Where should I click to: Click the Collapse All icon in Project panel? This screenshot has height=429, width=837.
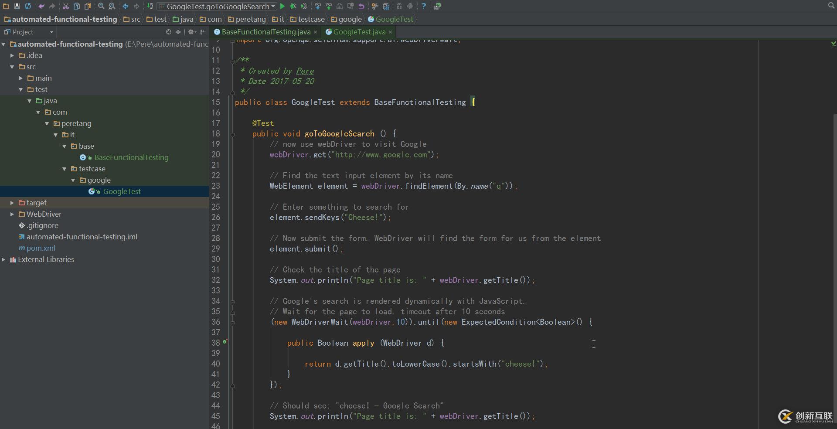[x=178, y=32]
